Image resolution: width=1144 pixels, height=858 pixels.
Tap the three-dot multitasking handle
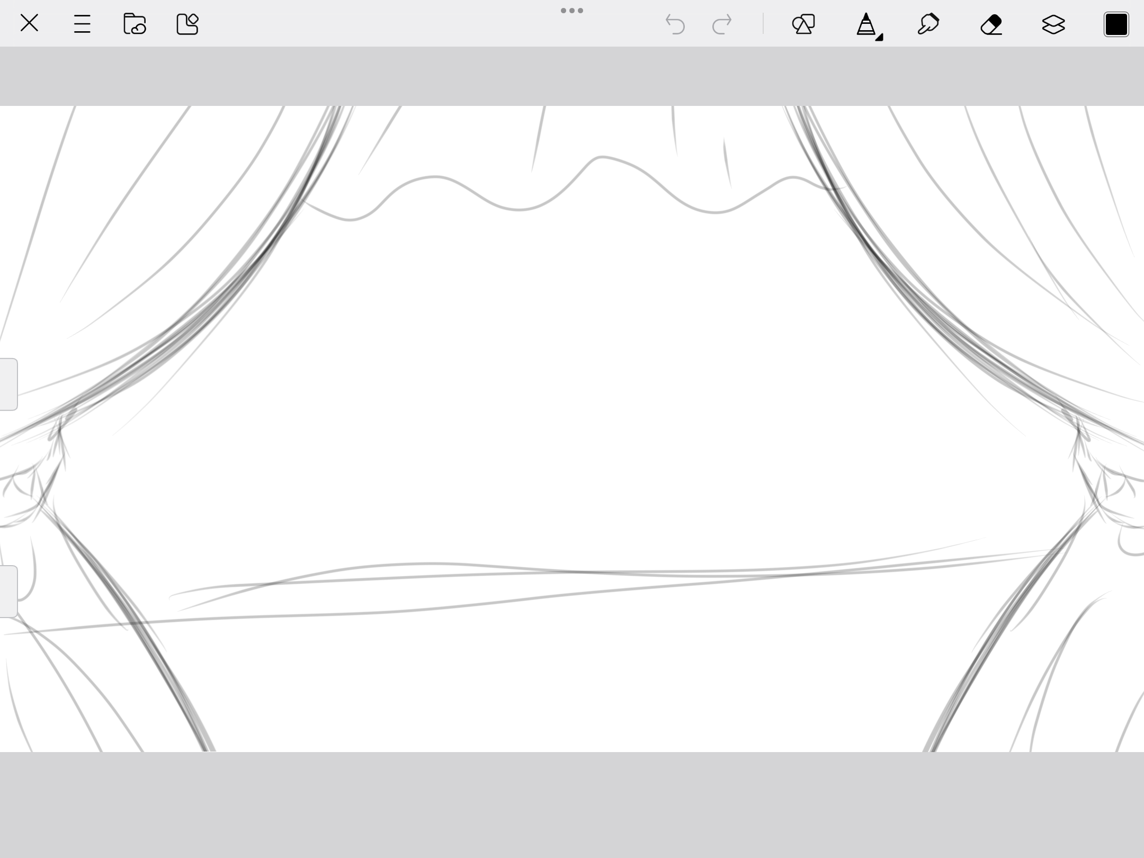click(x=572, y=11)
